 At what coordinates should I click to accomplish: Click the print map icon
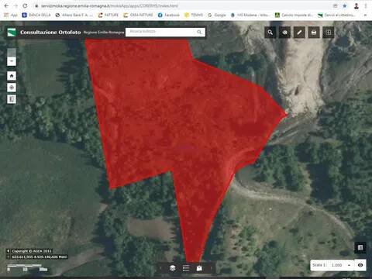314,33
